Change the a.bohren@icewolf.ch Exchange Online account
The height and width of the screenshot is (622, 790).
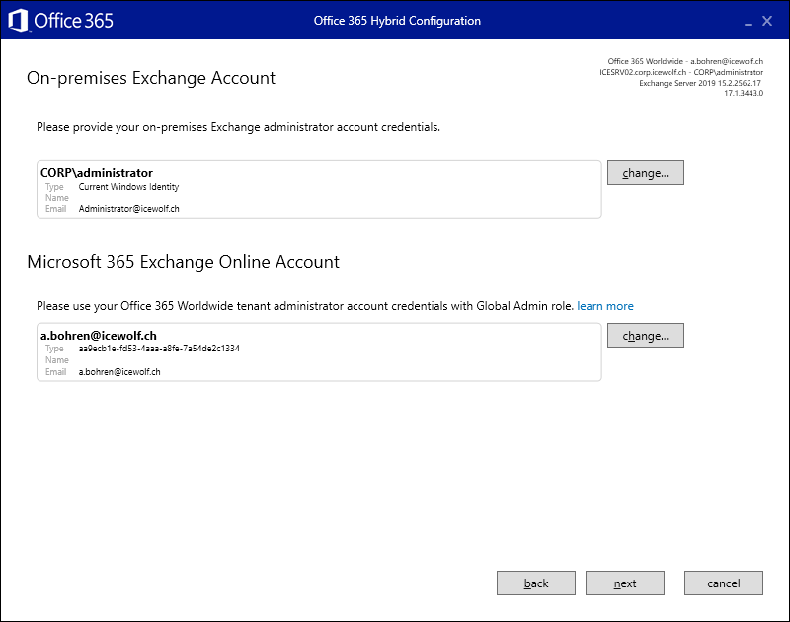646,336
